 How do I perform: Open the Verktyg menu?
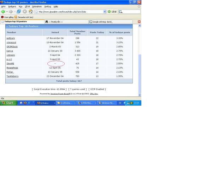coord(48,6)
